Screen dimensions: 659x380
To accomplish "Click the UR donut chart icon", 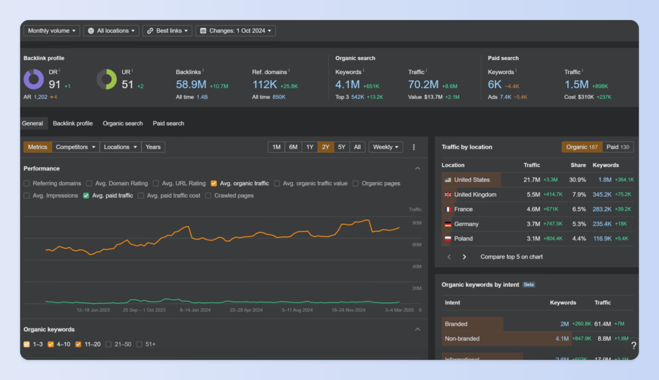I will pos(106,80).
